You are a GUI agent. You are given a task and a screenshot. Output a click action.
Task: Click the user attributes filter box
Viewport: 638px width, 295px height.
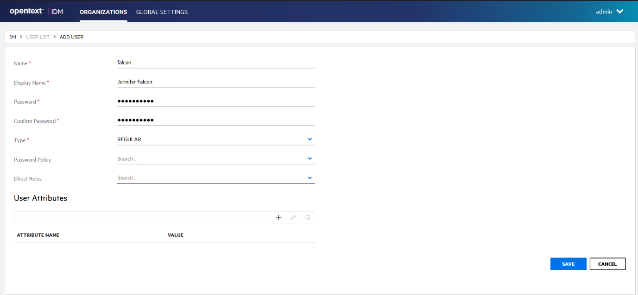tap(139, 217)
